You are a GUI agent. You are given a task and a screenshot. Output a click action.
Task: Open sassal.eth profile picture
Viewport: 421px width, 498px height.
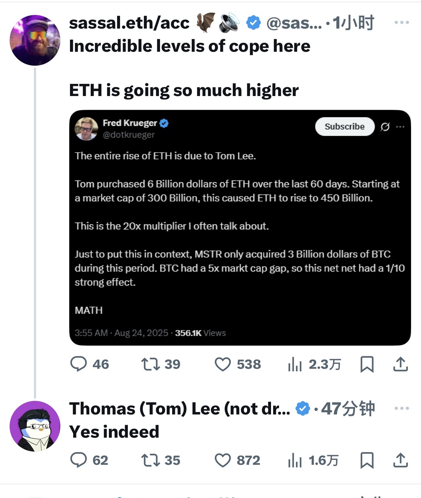tap(35, 40)
